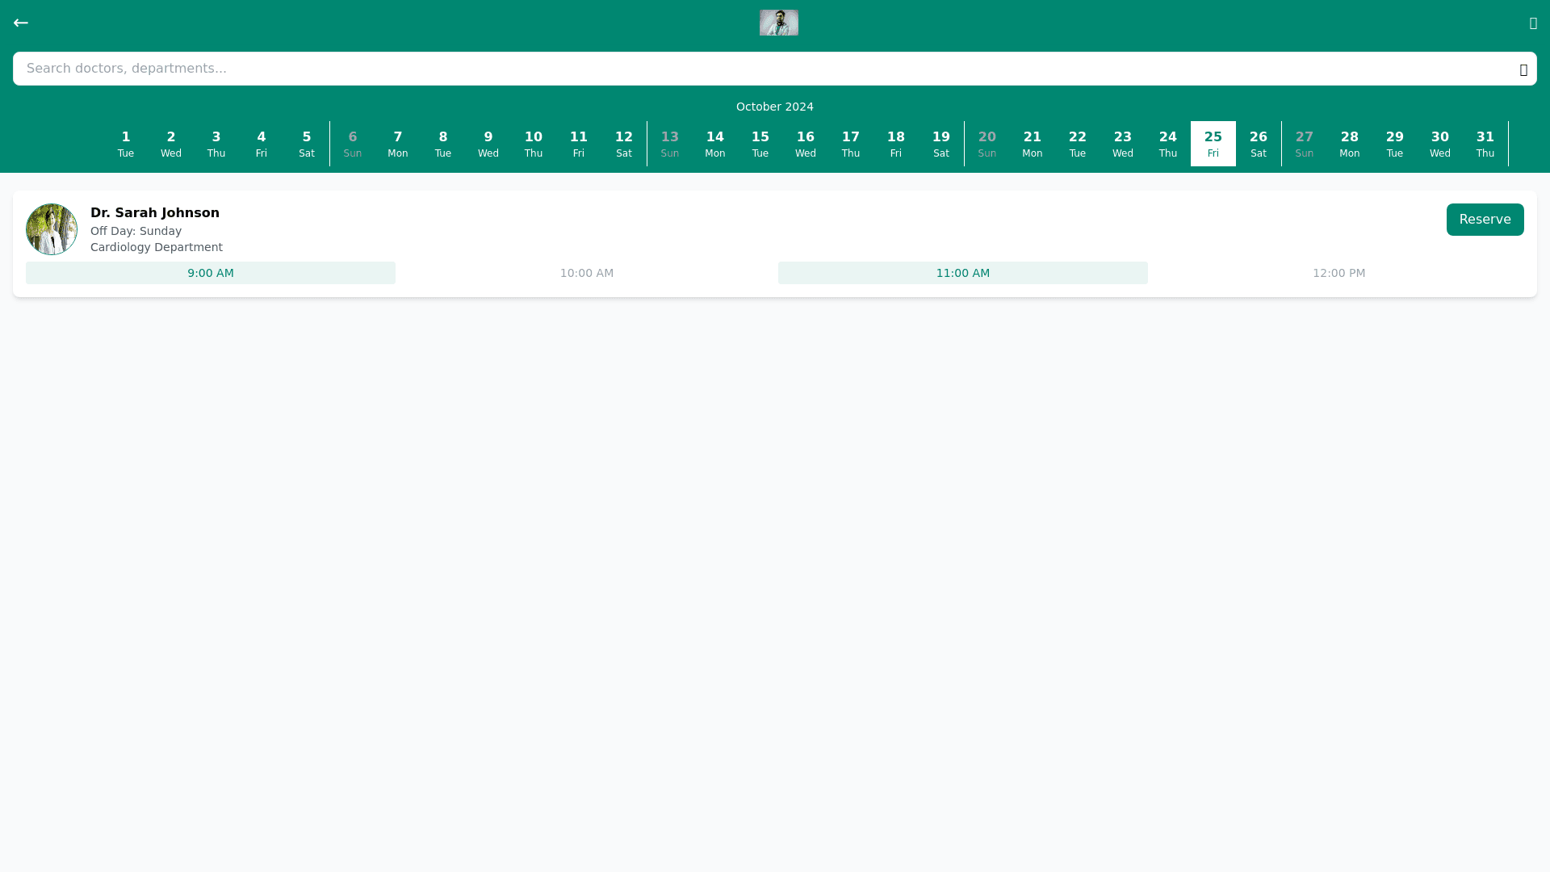Click the top-right corner header icon

pyautogui.click(x=1533, y=23)
